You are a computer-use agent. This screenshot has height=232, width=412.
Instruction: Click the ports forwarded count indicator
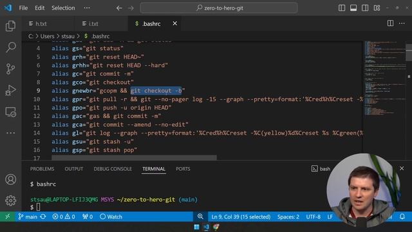coord(88,217)
